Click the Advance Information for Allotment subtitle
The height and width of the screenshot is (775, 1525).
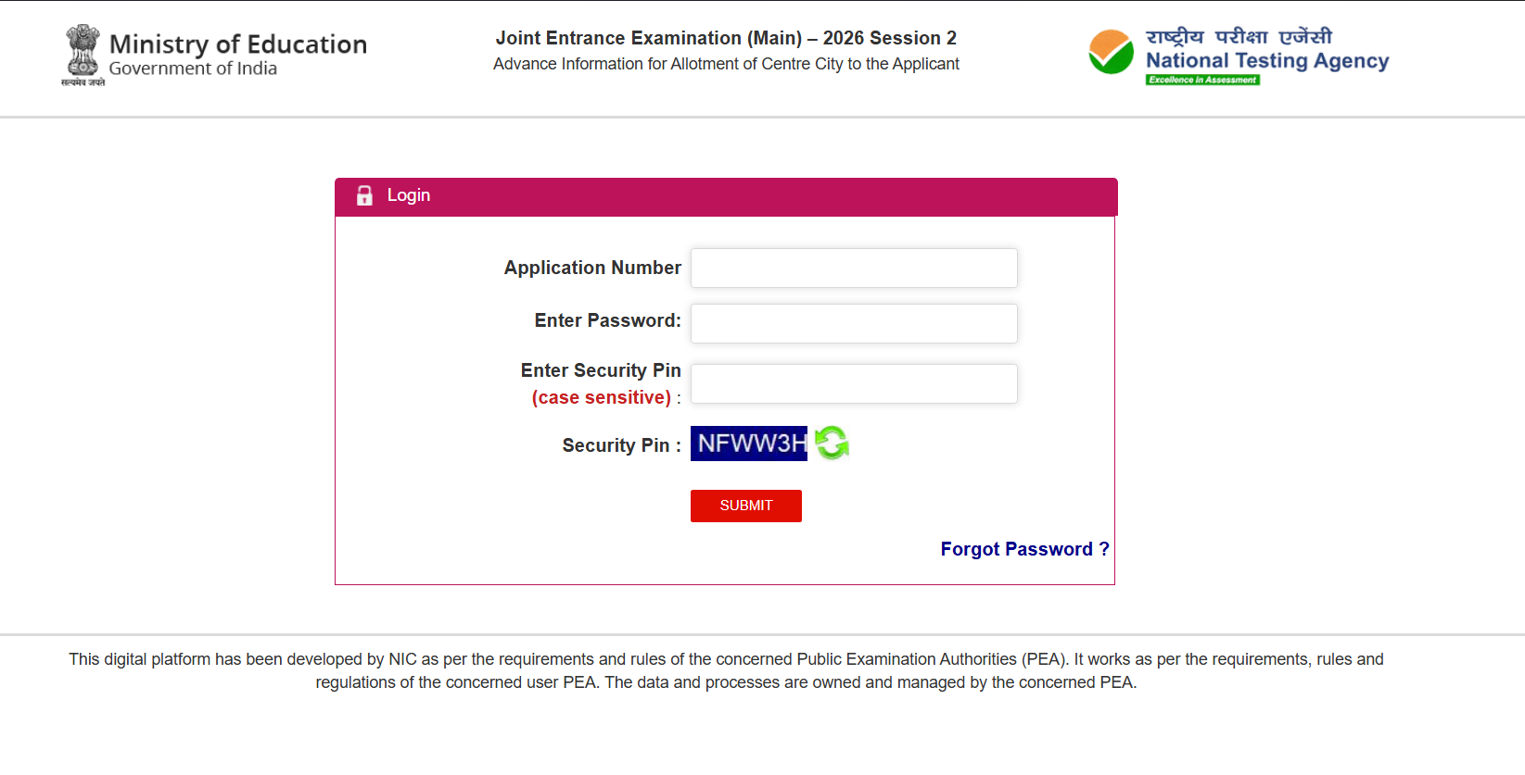[726, 64]
